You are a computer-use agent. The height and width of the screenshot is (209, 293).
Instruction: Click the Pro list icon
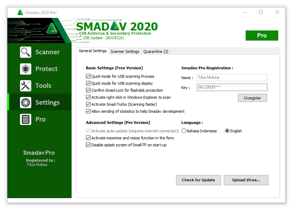point(26,119)
